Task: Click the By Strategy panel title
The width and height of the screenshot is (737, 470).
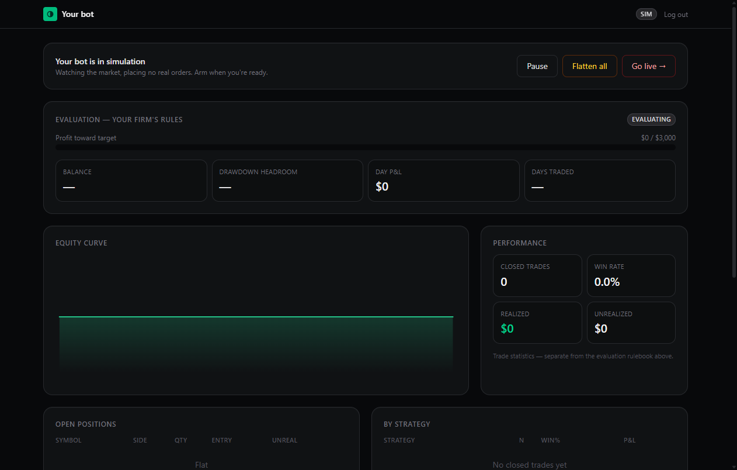Action: 407,424
